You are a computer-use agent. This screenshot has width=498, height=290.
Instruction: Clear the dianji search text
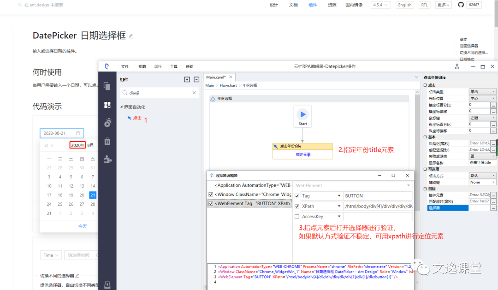[194, 93]
